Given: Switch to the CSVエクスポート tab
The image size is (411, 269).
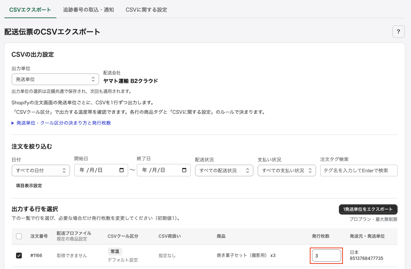Looking at the screenshot, I should coord(30,10).
